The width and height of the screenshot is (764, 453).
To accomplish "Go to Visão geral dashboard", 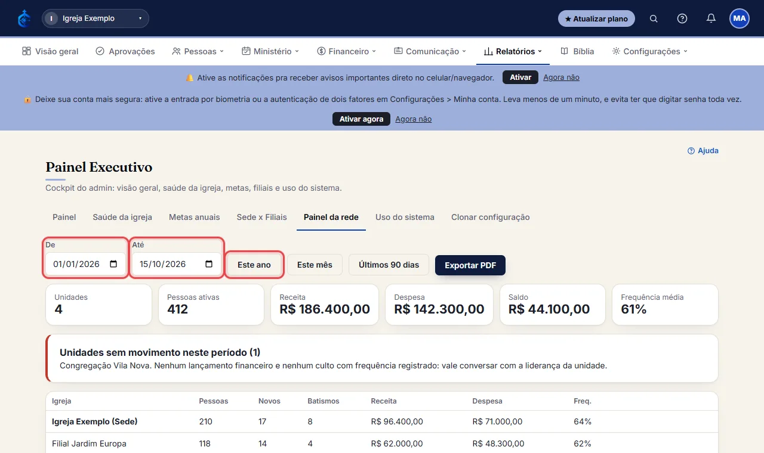I will click(50, 51).
